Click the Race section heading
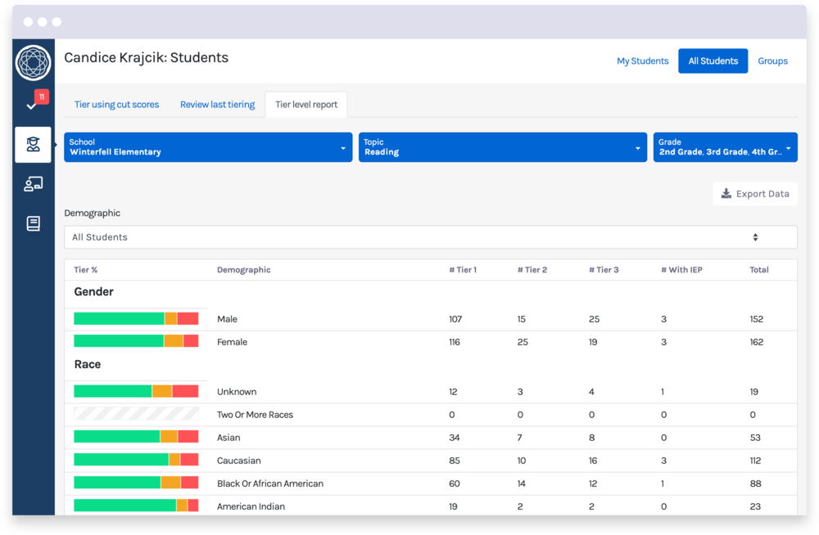Viewport: 819px width, 535px height. (88, 364)
